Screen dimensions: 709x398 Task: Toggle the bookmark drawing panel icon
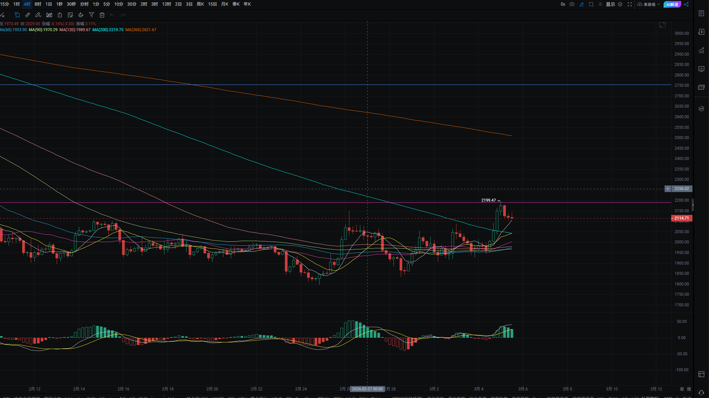click(17, 15)
